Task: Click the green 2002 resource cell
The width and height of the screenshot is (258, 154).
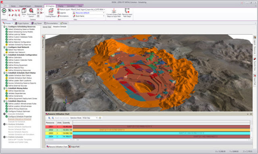Action: (x=51, y=130)
